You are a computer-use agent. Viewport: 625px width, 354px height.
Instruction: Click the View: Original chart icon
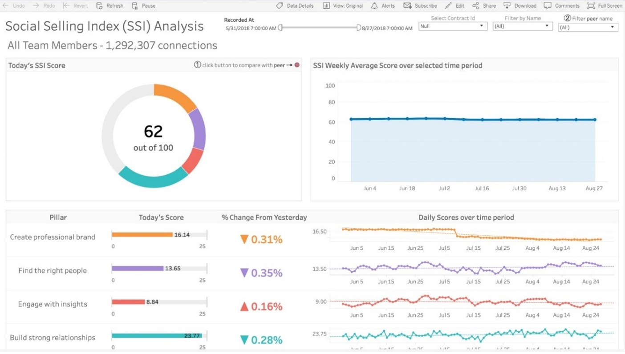326,6
